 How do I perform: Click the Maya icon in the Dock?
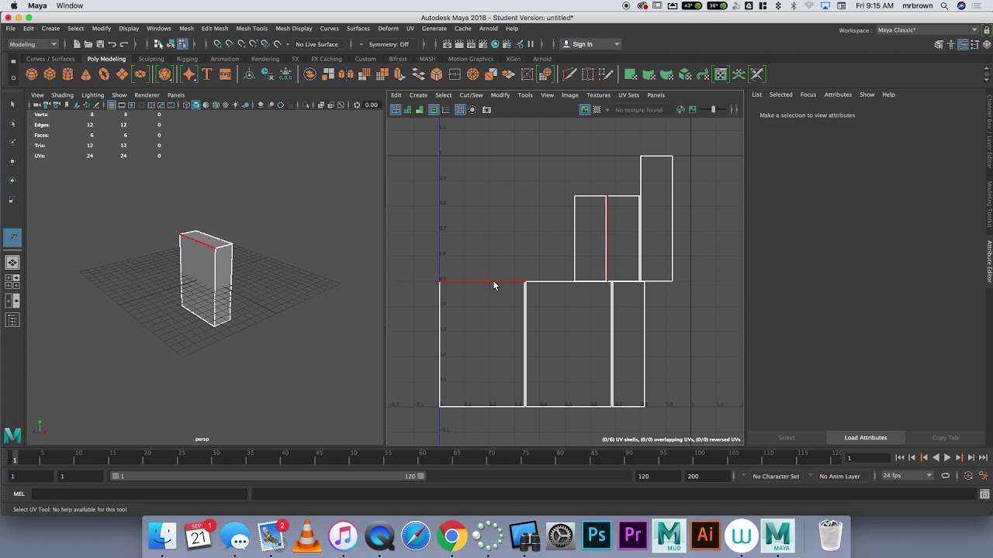tap(778, 536)
